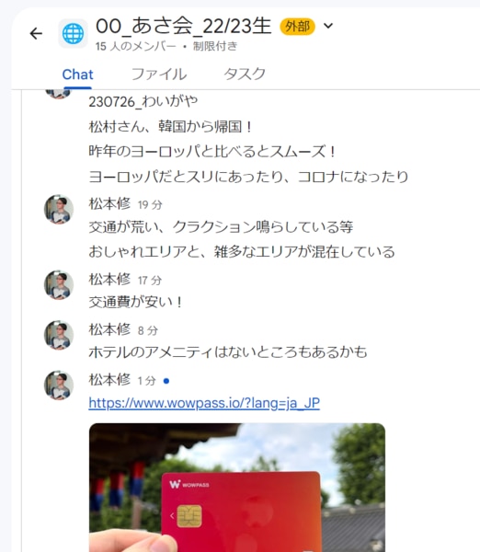Open the タスク tab
480x552 pixels.
(x=245, y=74)
